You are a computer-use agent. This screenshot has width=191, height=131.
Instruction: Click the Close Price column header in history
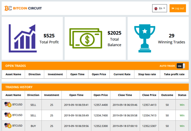pos(149,95)
